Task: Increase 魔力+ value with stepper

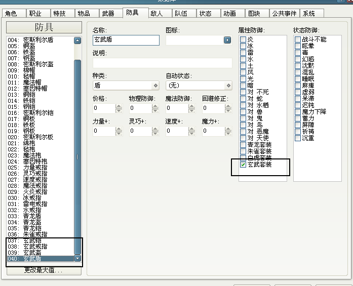Action: pyautogui.click(x=228, y=129)
